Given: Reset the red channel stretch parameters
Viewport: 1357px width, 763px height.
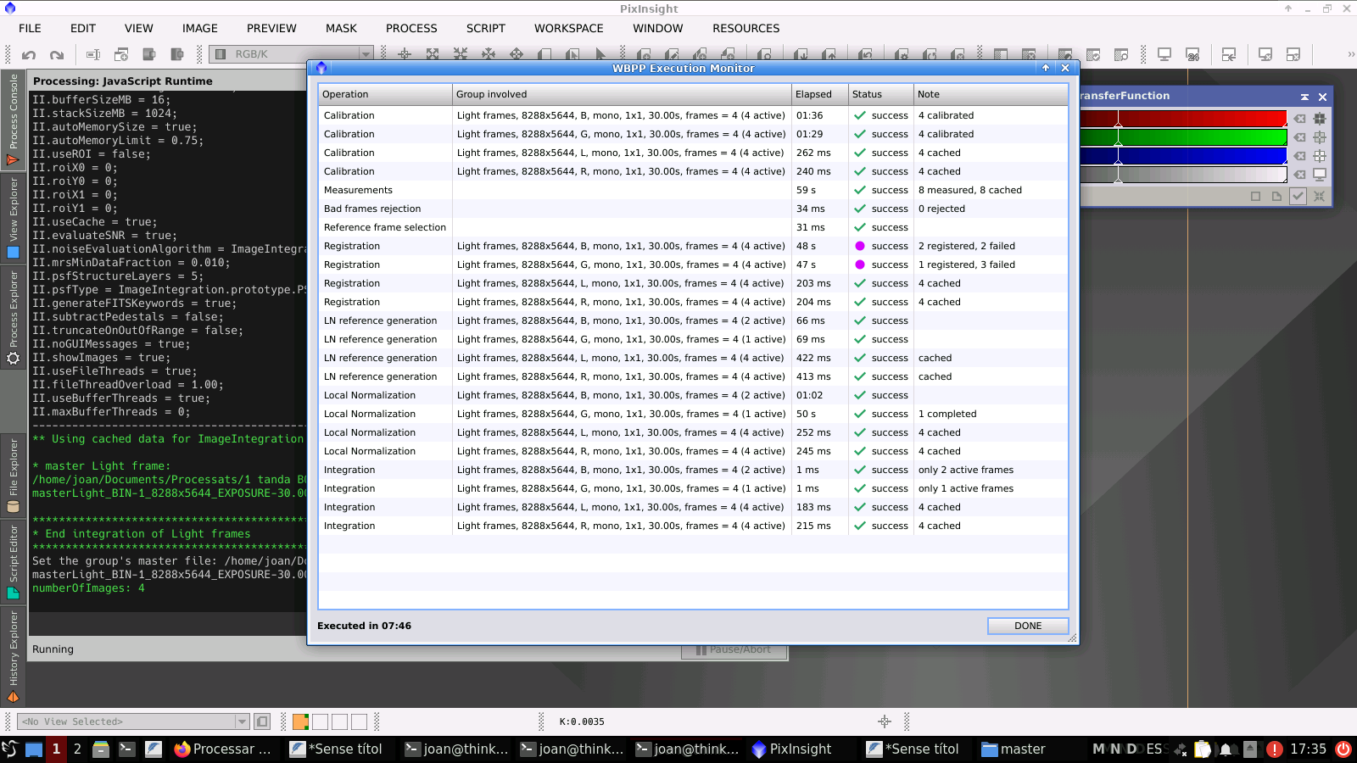Looking at the screenshot, I should point(1299,120).
